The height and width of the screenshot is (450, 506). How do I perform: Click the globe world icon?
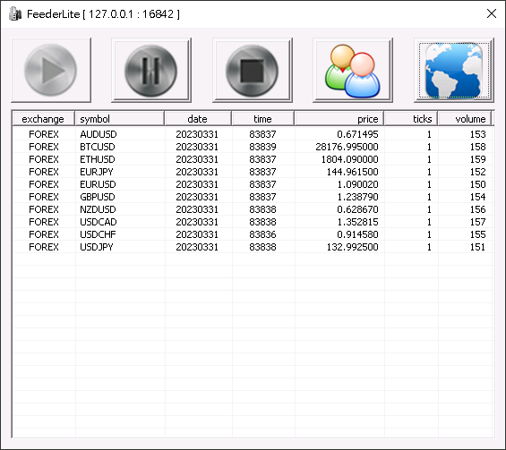coord(454,71)
